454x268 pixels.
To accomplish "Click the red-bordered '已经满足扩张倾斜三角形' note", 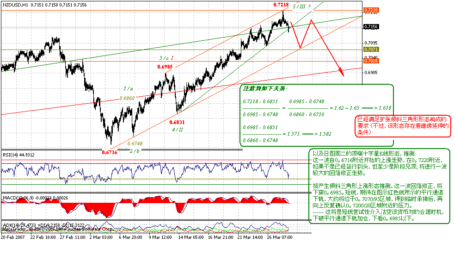I will tap(403, 126).
